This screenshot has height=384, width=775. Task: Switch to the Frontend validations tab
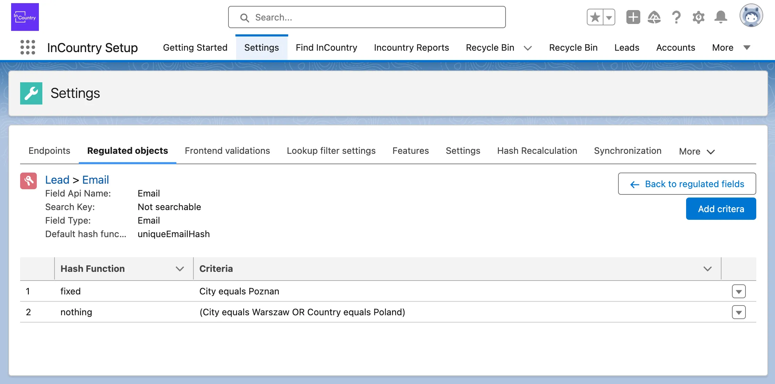click(x=227, y=151)
